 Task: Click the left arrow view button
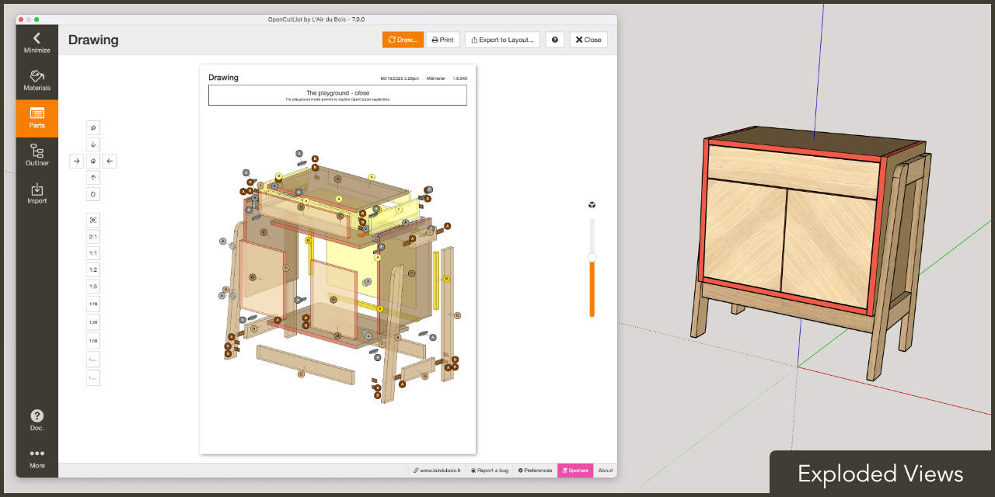110,161
